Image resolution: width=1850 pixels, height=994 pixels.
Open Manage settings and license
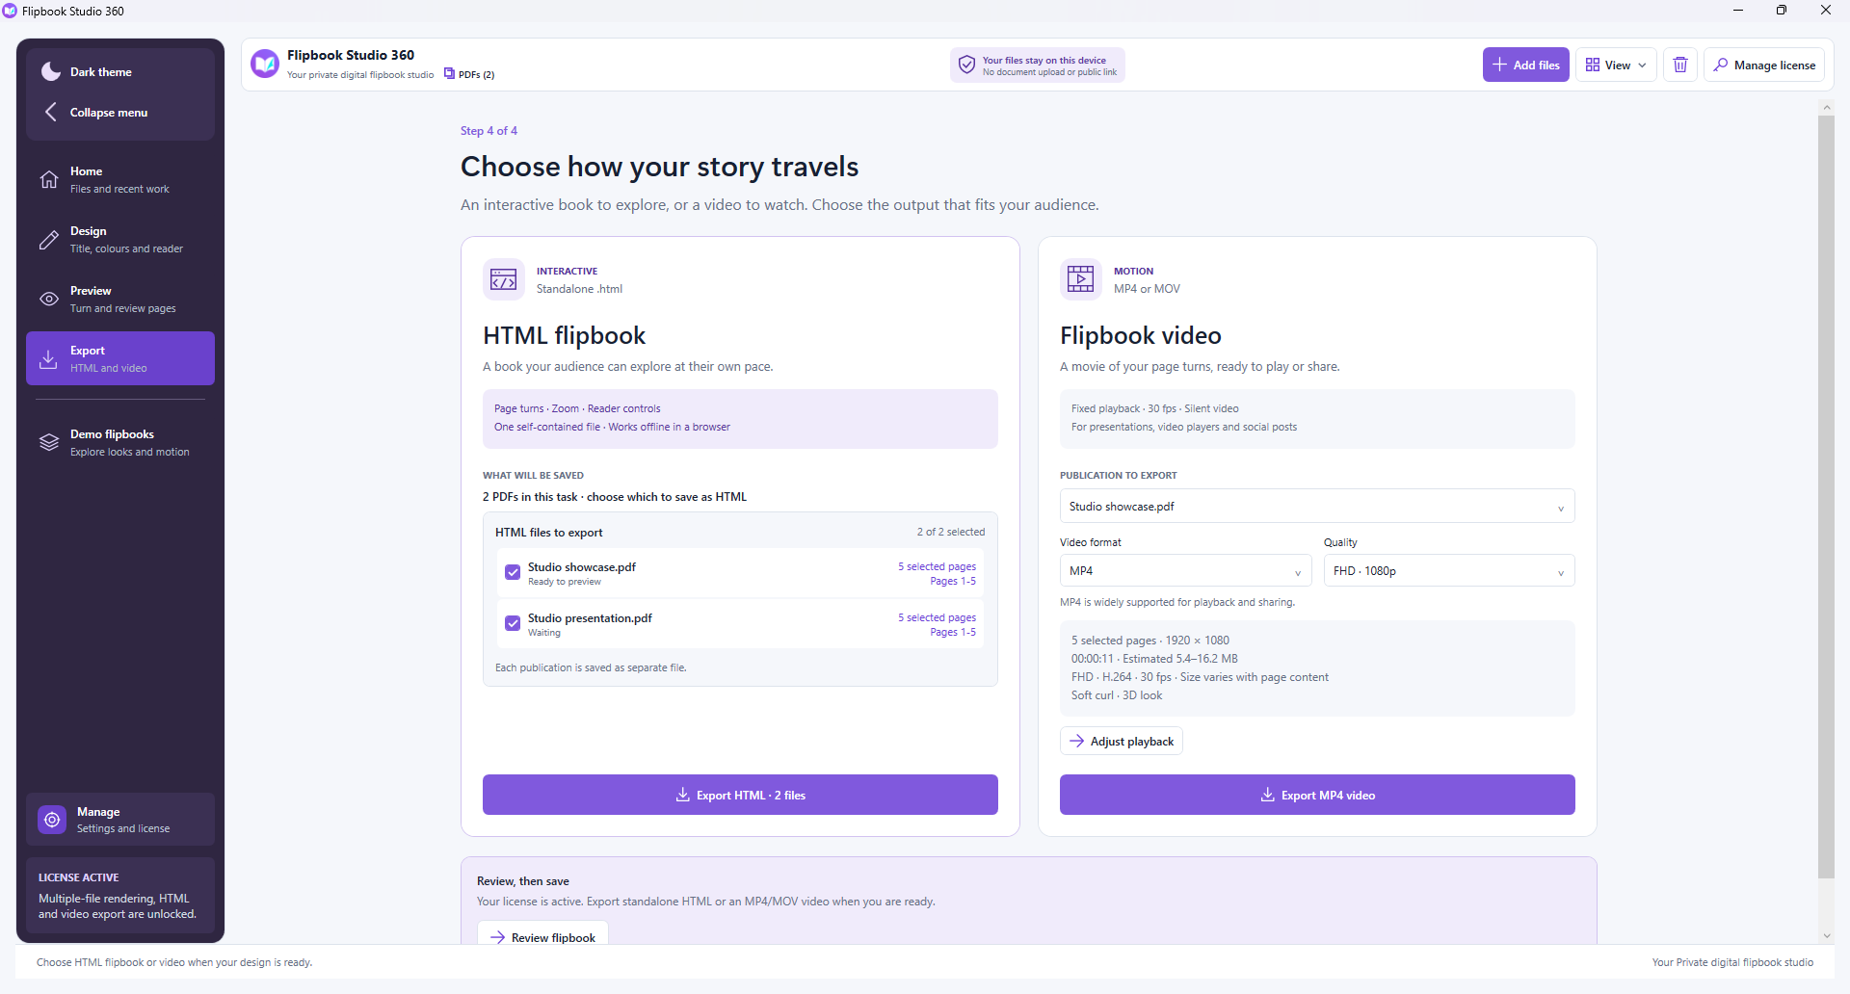tap(120, 820)
